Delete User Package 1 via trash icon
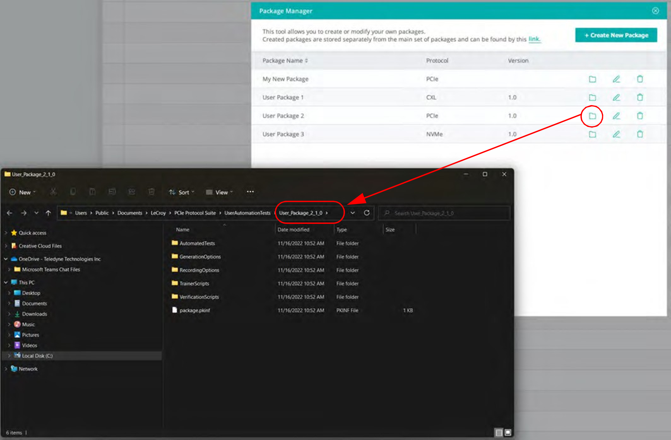 [640, 98]
